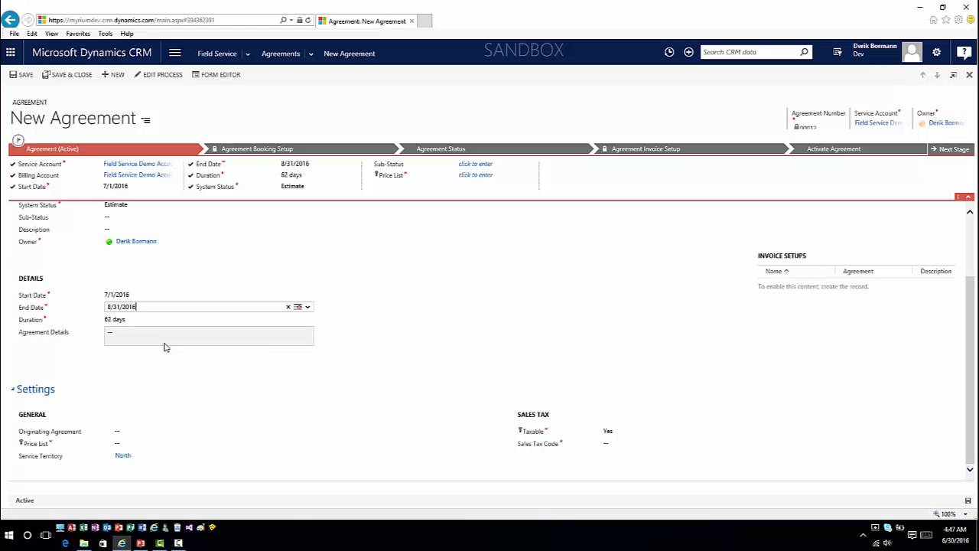
Task: Open End Date calendar picker
Action: coord(298,307)
